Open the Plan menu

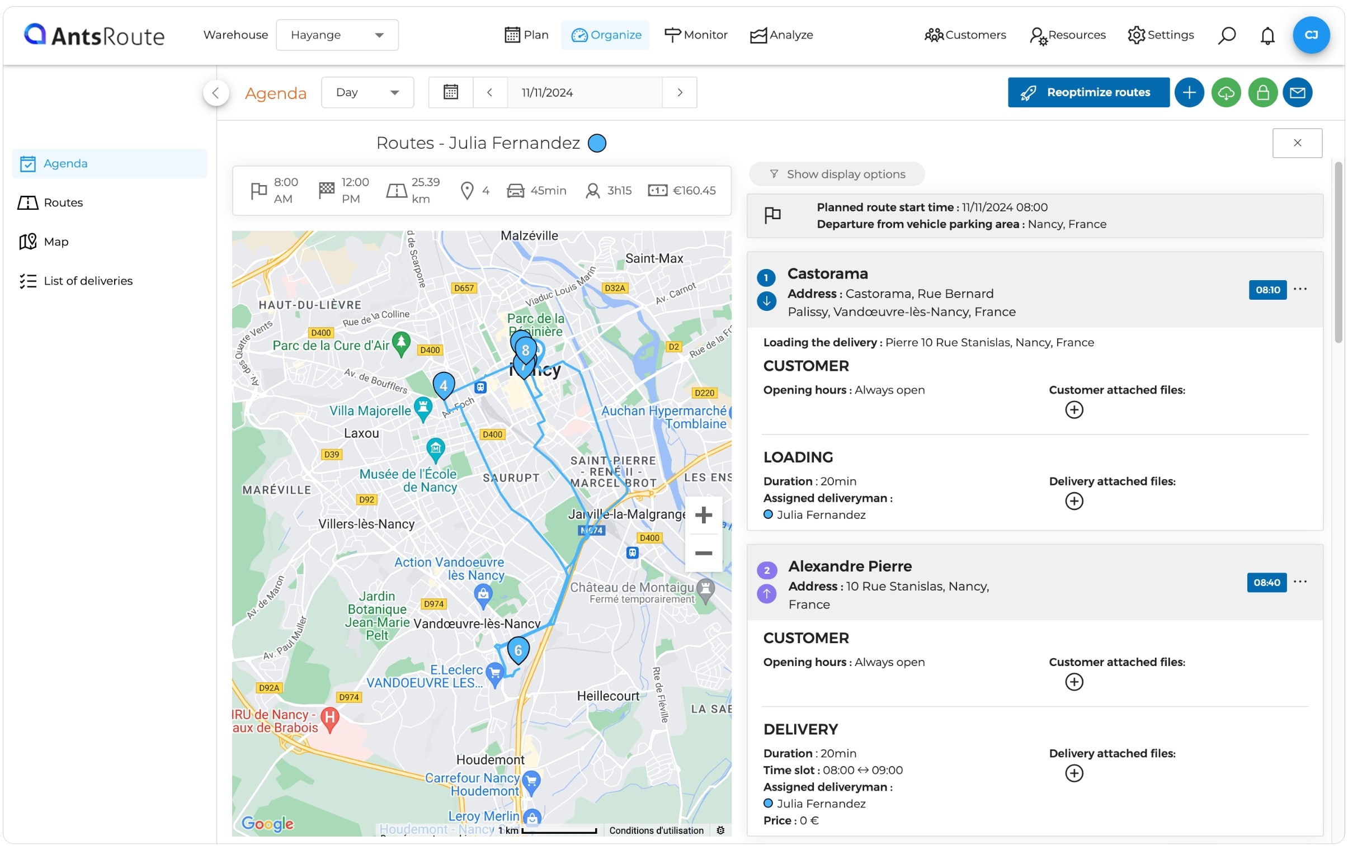[526, 35]
